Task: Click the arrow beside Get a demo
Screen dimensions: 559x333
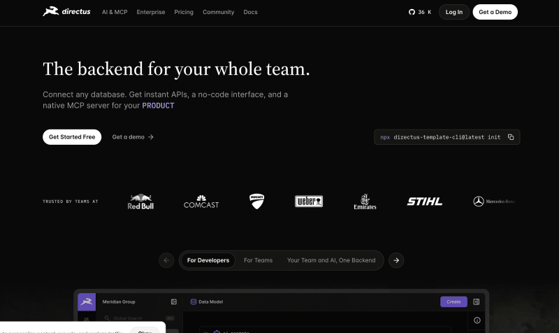Action: pyautogui.click(x=151, y=137)
